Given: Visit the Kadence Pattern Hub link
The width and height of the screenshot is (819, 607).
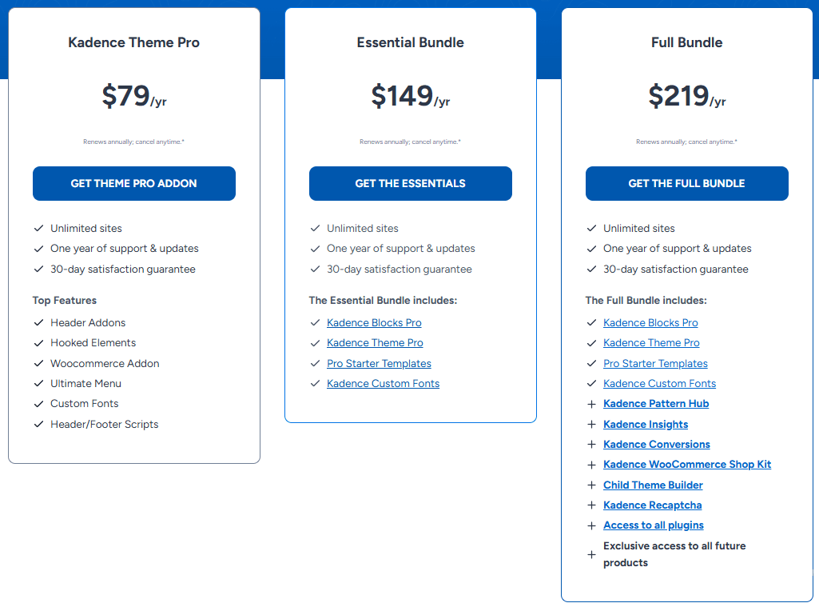Looking at the screenshot, I should tap(656, 404).
